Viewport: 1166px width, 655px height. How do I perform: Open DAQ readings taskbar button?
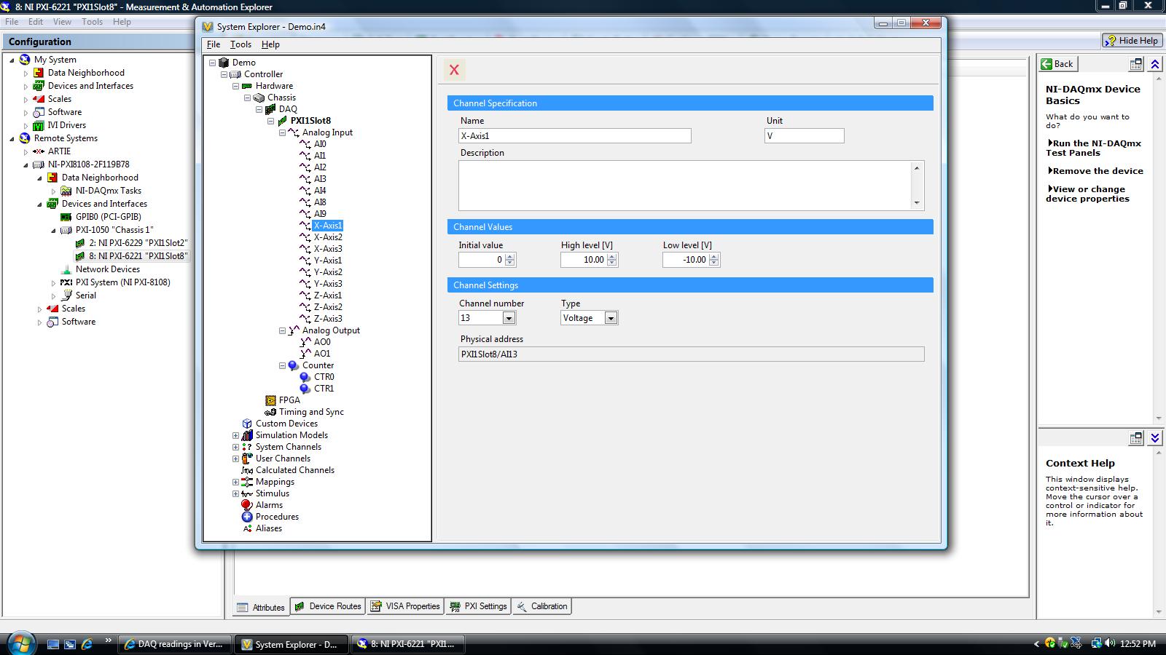click(174, 644)
